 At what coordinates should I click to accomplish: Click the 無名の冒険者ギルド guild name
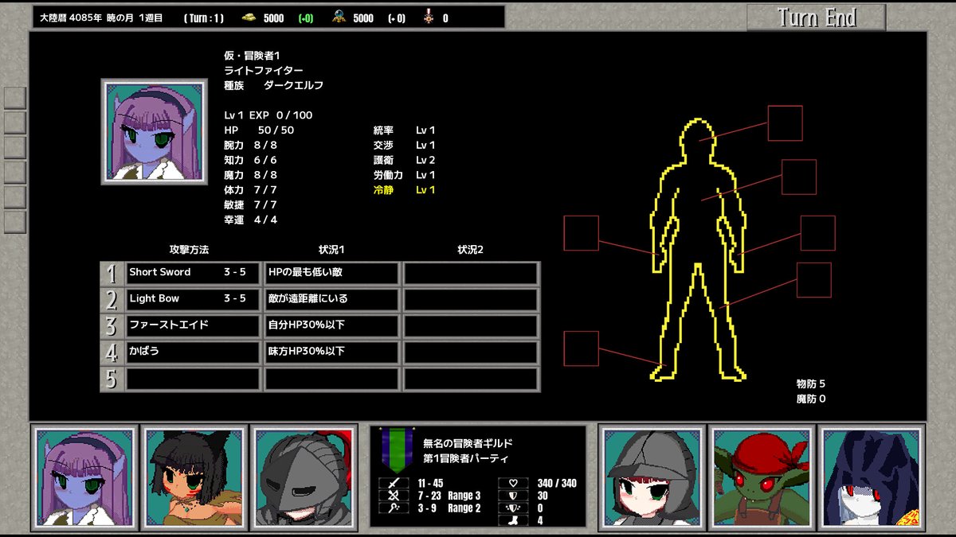click(x=468, y=443)
